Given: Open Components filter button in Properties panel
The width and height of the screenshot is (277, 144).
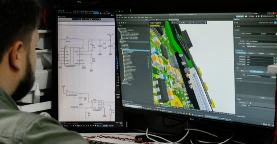Looking at the screenshot, I should click(x=275, y=23).
